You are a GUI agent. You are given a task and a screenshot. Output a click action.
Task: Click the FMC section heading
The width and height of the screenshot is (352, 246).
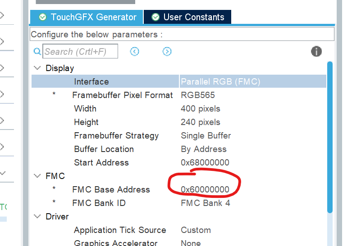point(55,176)
